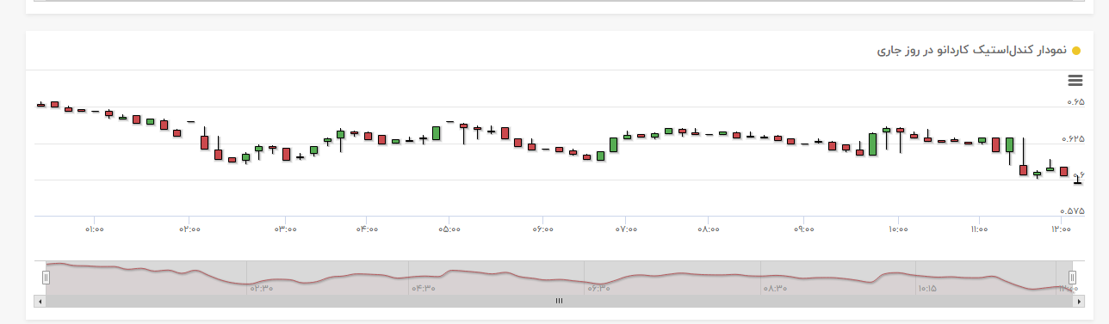Viewport: 1109px width, 324px height.
Task: Click the ۱۰:۰۰ time axis label
Action: pos(898,229)
